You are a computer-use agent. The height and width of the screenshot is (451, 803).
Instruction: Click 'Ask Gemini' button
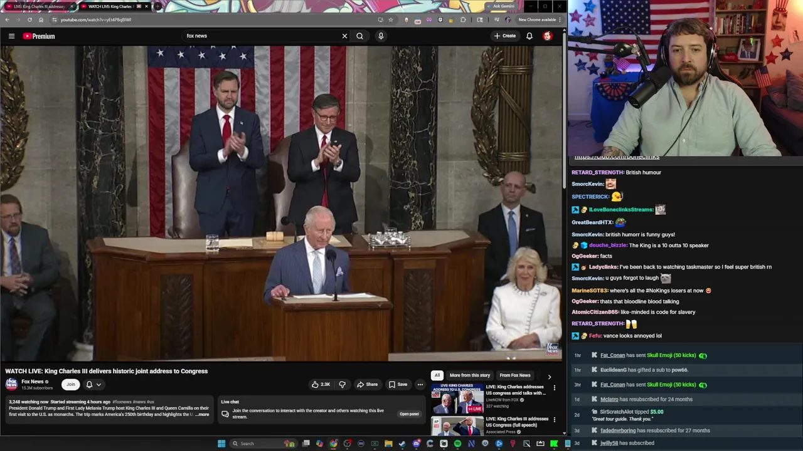tap(503, 6)
